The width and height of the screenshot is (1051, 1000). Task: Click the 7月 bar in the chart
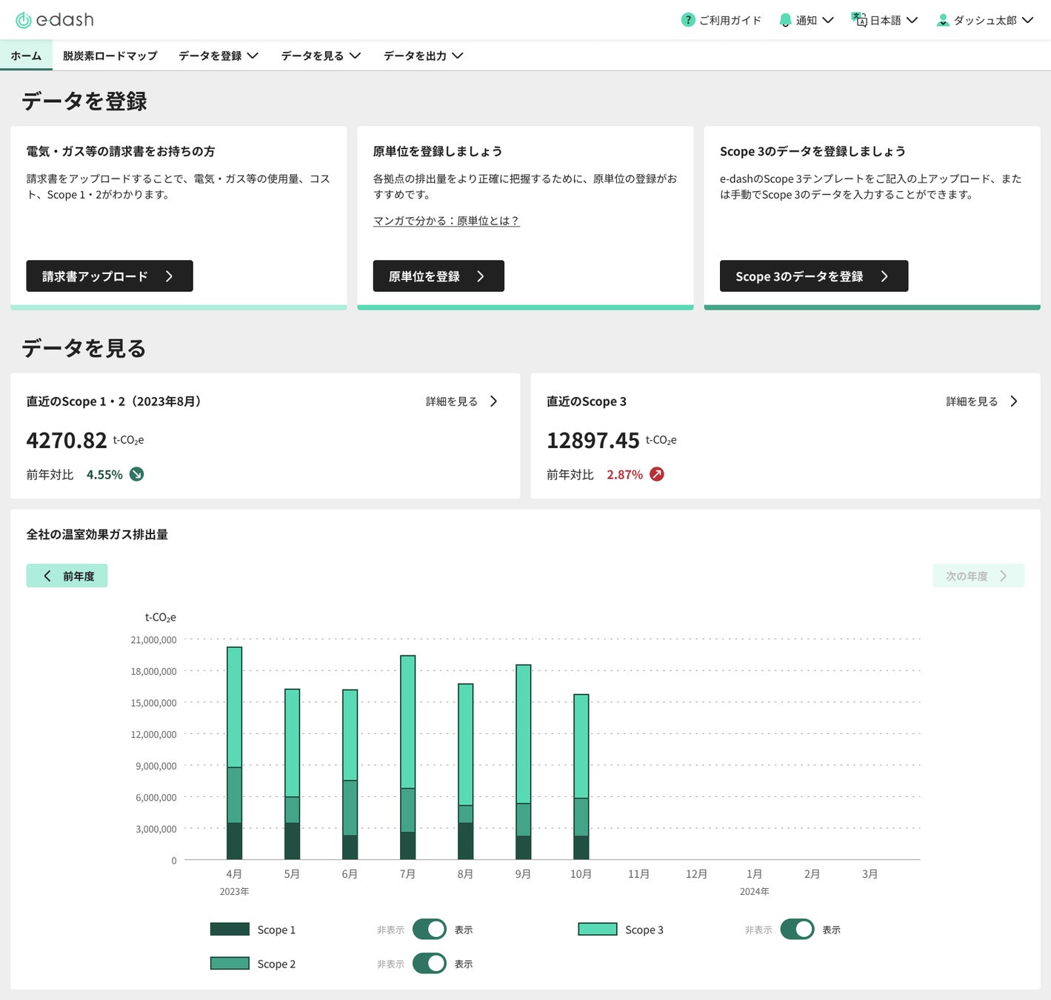pos(407,757)
